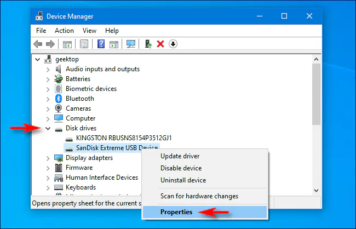The image size is (356, 229).
Task: Choose Properties from context menu
Action: point(205,212)
